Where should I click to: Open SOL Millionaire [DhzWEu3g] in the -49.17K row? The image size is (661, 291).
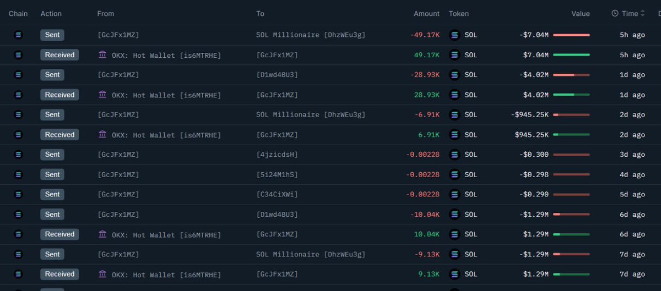tap(311, 35)
